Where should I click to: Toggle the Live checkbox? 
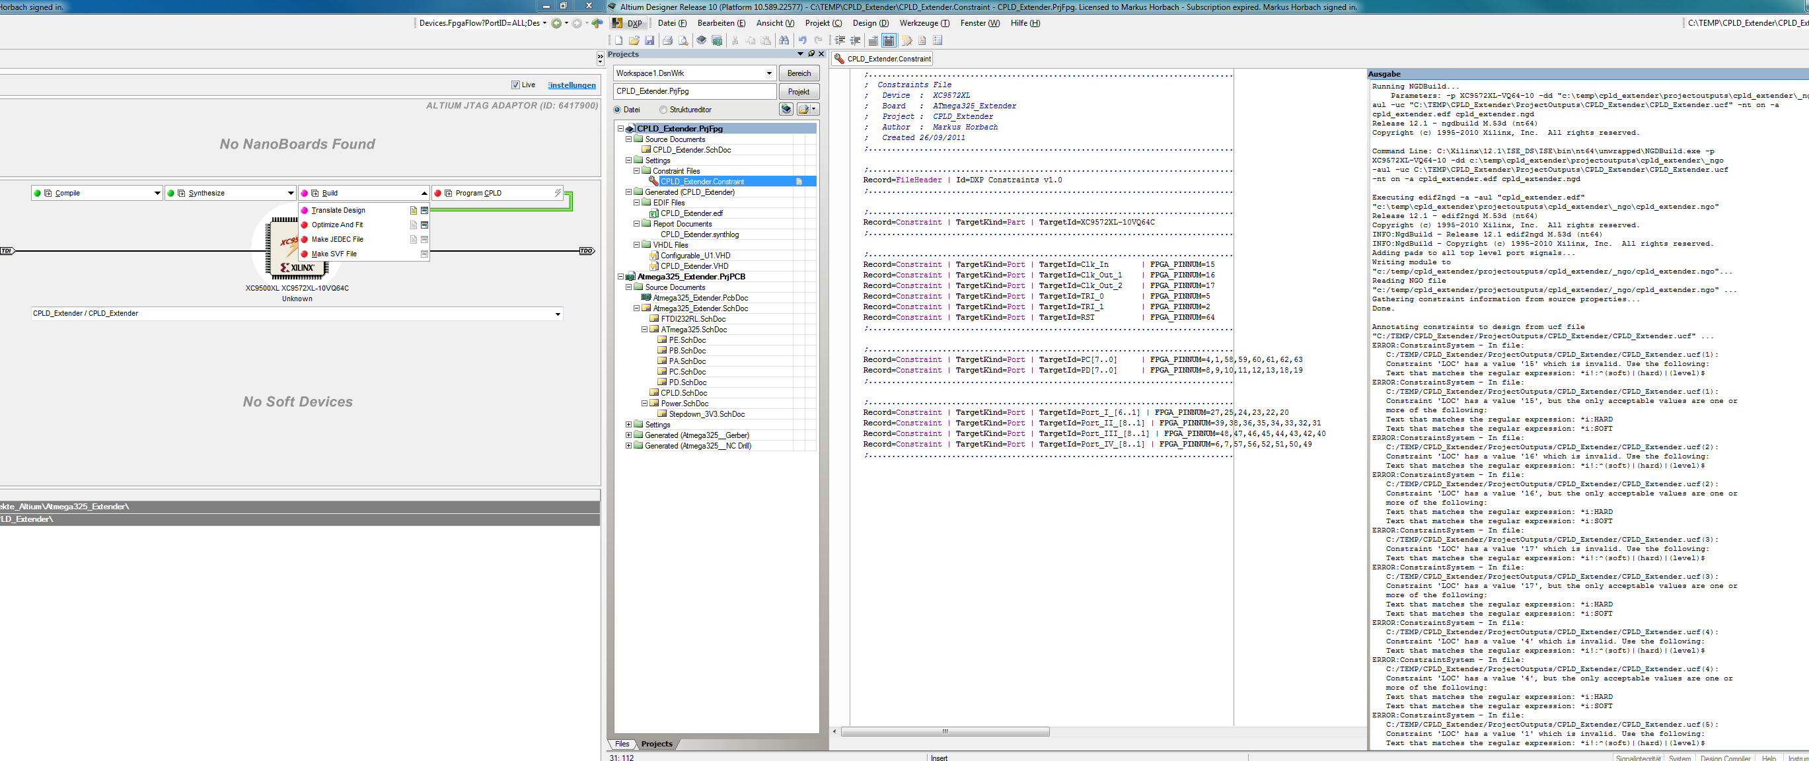[515, 85]
